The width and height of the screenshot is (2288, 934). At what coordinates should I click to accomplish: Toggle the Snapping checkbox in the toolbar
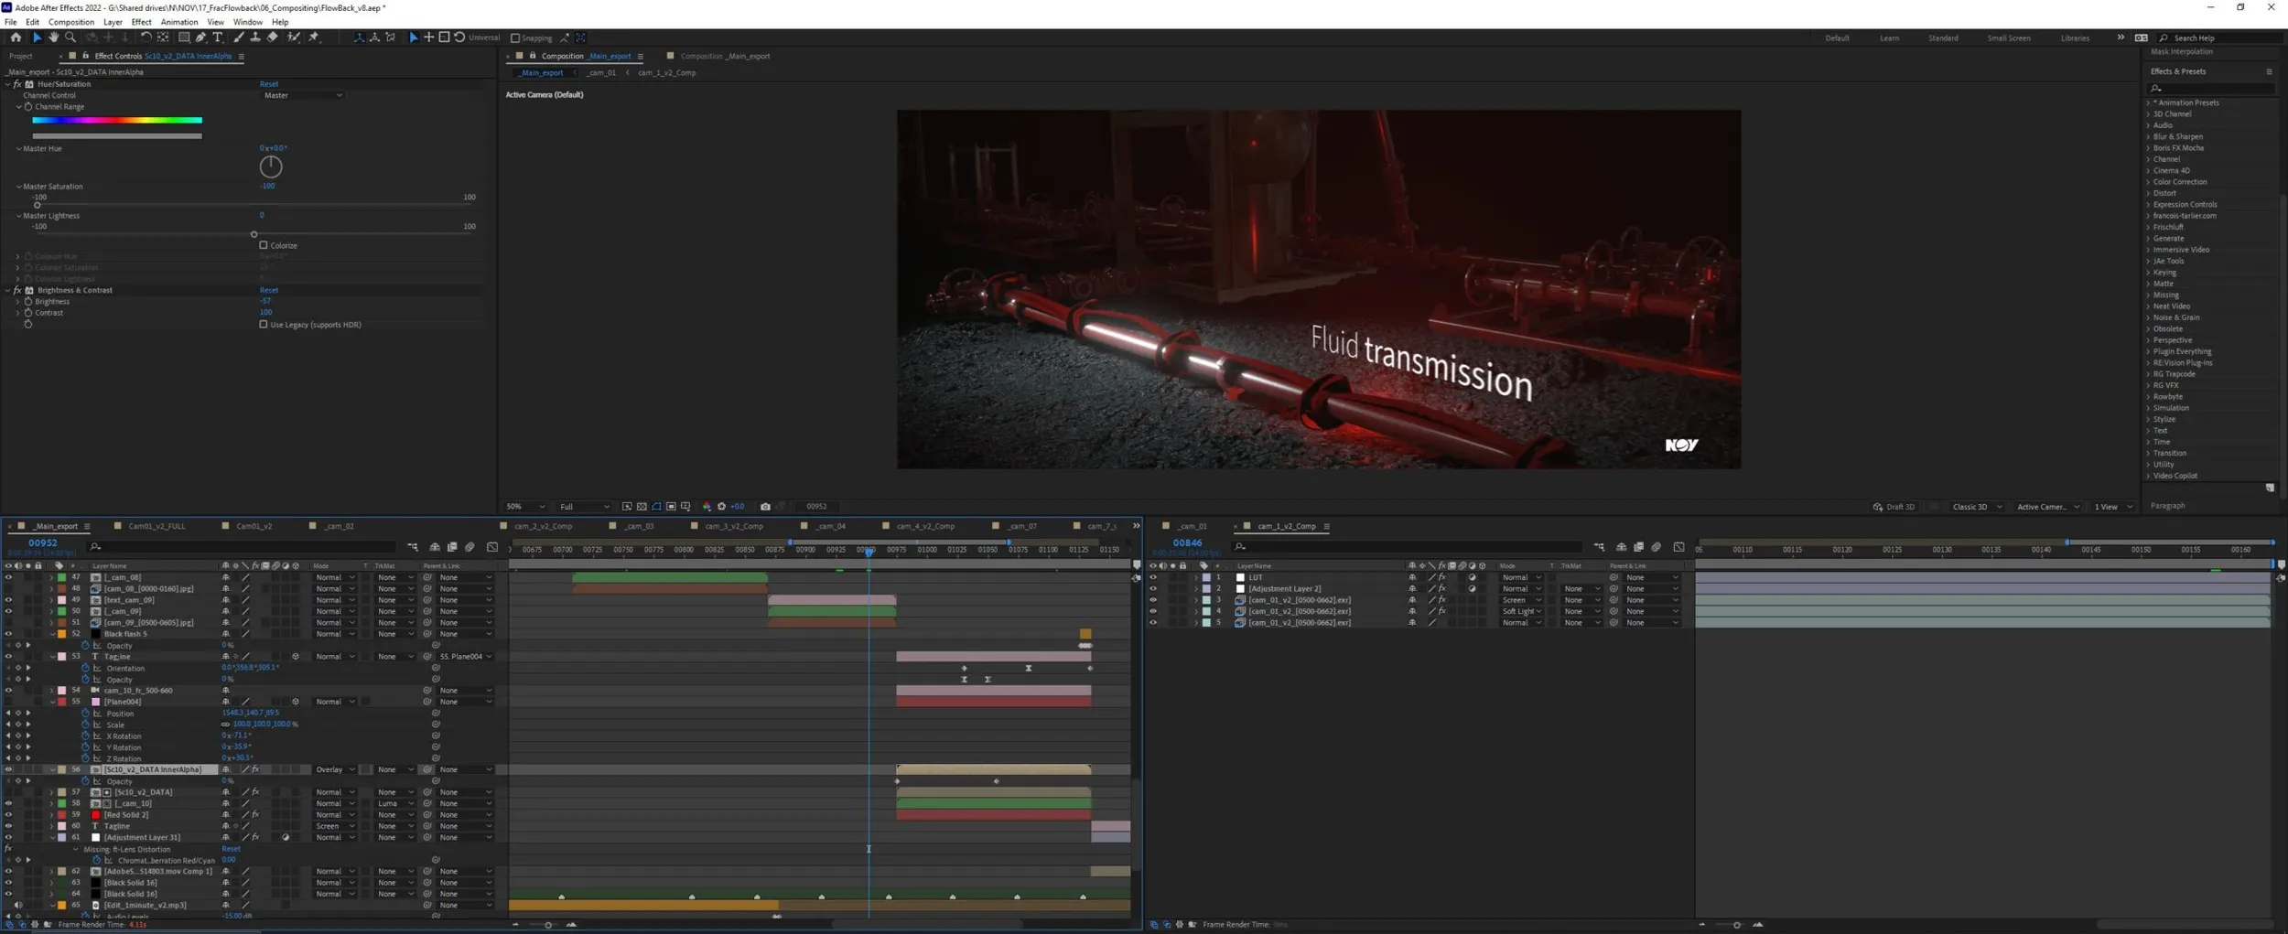(x=515, y=38)
